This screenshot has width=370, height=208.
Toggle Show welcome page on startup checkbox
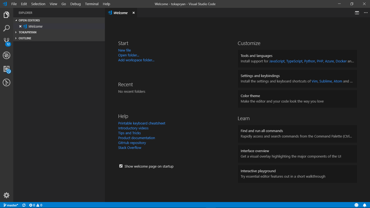[121, 166]
